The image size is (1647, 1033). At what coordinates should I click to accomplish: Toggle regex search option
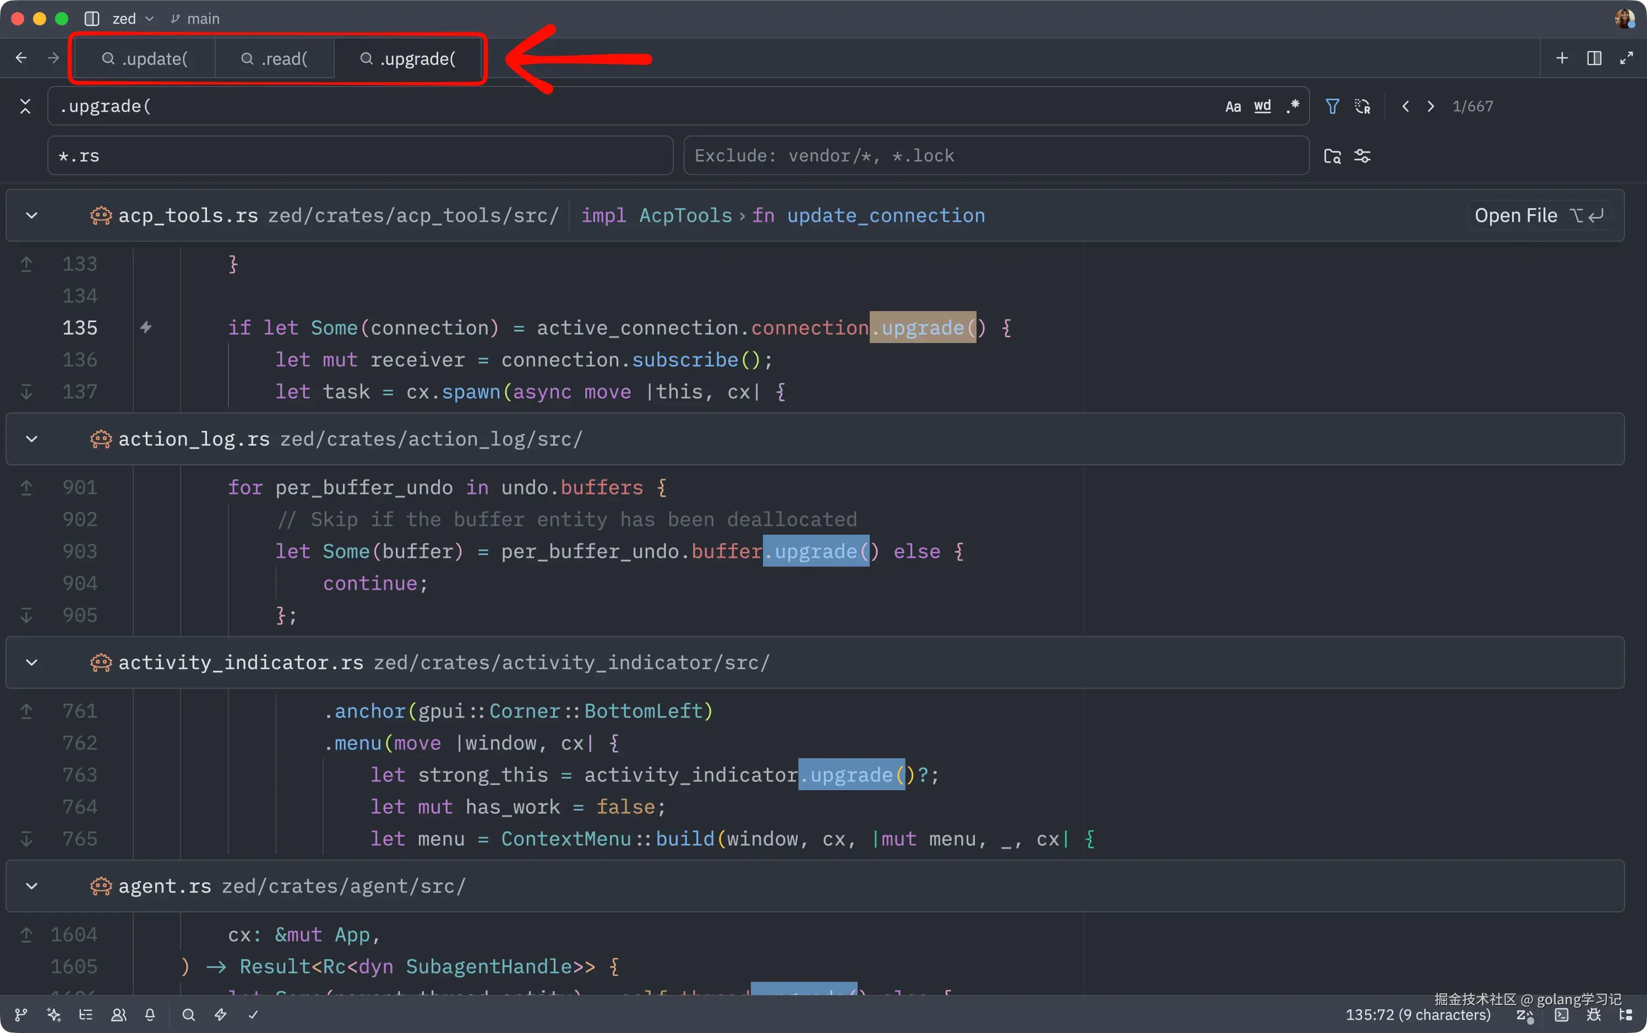tap(1292, 107)
